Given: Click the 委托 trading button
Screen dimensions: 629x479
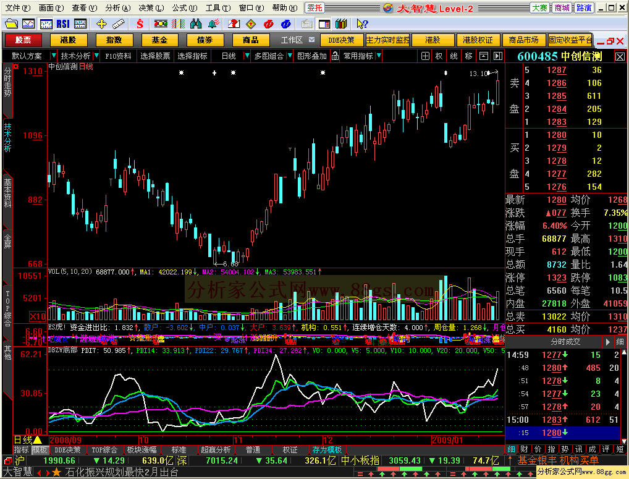Looking at the screenshot, I should click(x=315, y=7).
